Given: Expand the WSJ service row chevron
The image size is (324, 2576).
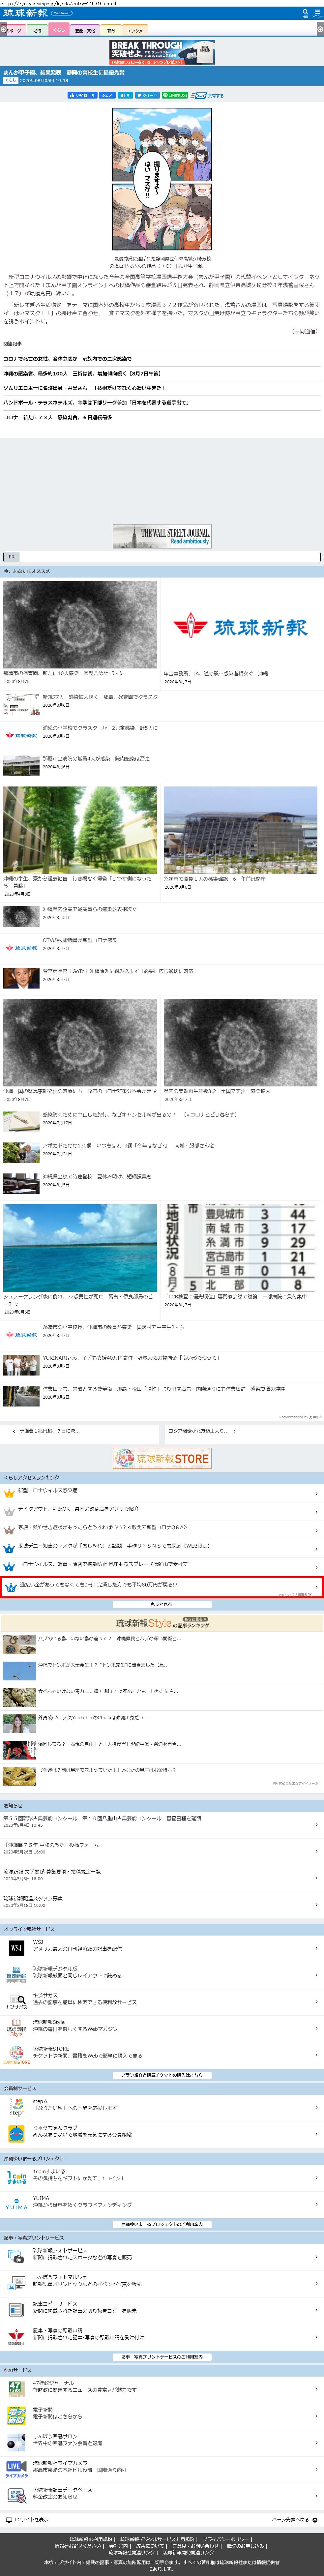Looking at the screenshot, I should point(316,1947).
